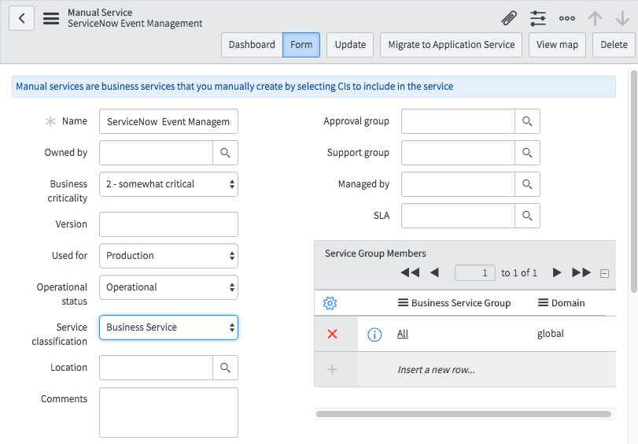Open Domain column menu icon

(x=543, y=302)
